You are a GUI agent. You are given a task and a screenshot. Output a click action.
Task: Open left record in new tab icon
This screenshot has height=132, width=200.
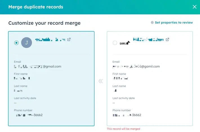[69, 39]
